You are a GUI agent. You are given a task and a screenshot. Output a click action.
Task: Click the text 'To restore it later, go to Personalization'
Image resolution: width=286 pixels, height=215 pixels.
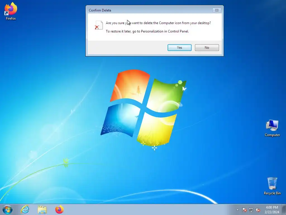(135, 31)
